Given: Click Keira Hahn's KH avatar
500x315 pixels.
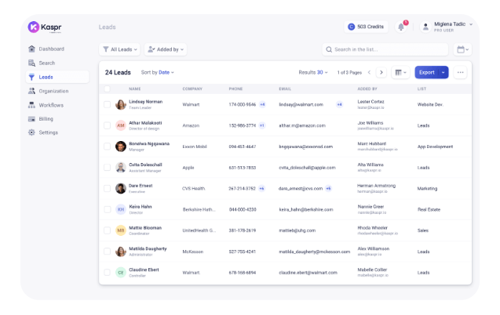Looking at the screenshot, I should tap(121, 209).
